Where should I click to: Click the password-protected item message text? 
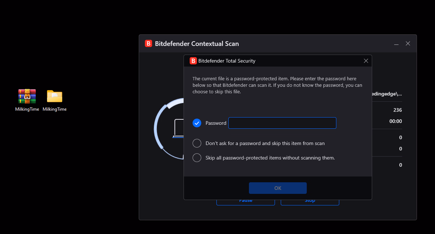(x=277, y=85)
